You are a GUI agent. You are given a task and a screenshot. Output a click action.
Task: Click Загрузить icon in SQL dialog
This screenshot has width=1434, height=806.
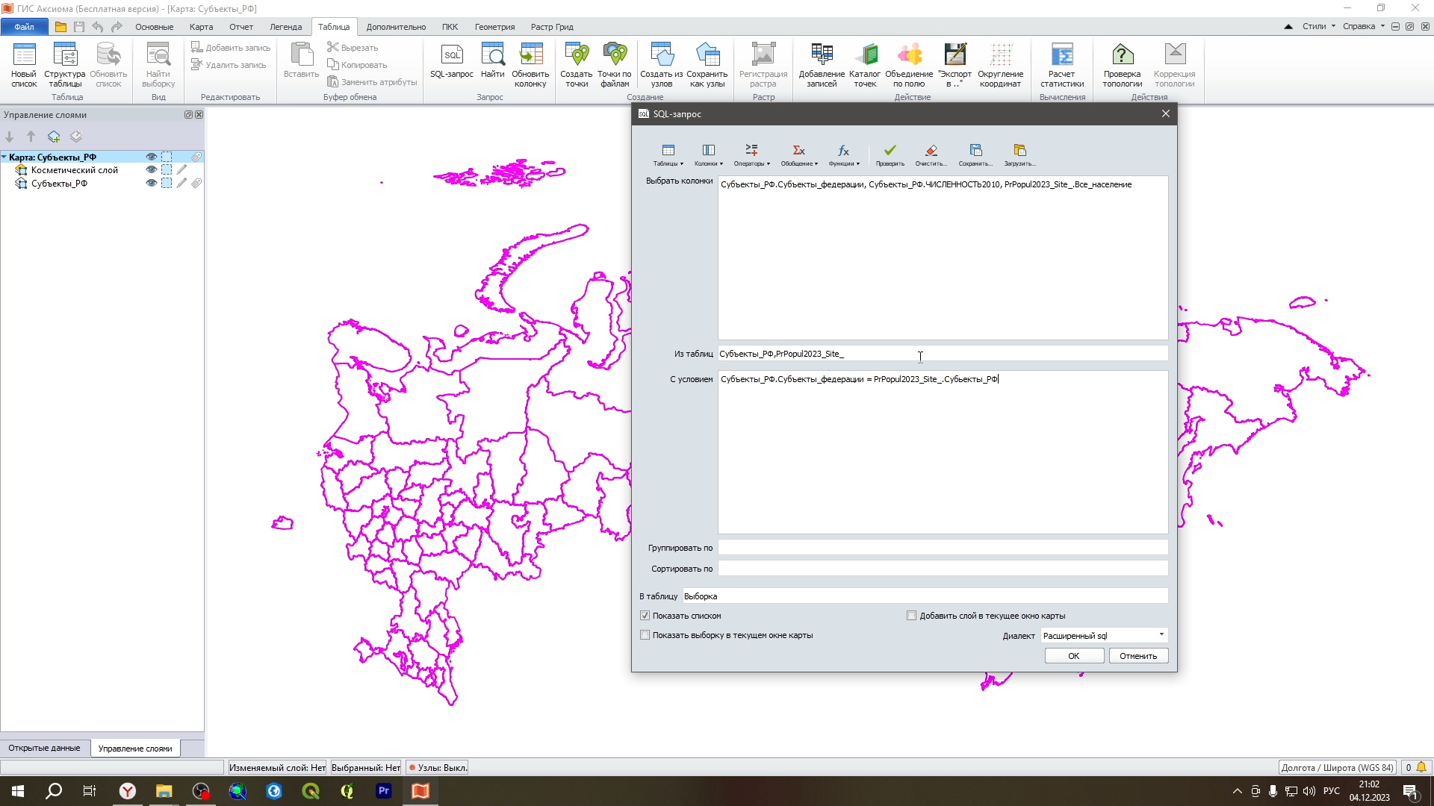point(1019,154)
